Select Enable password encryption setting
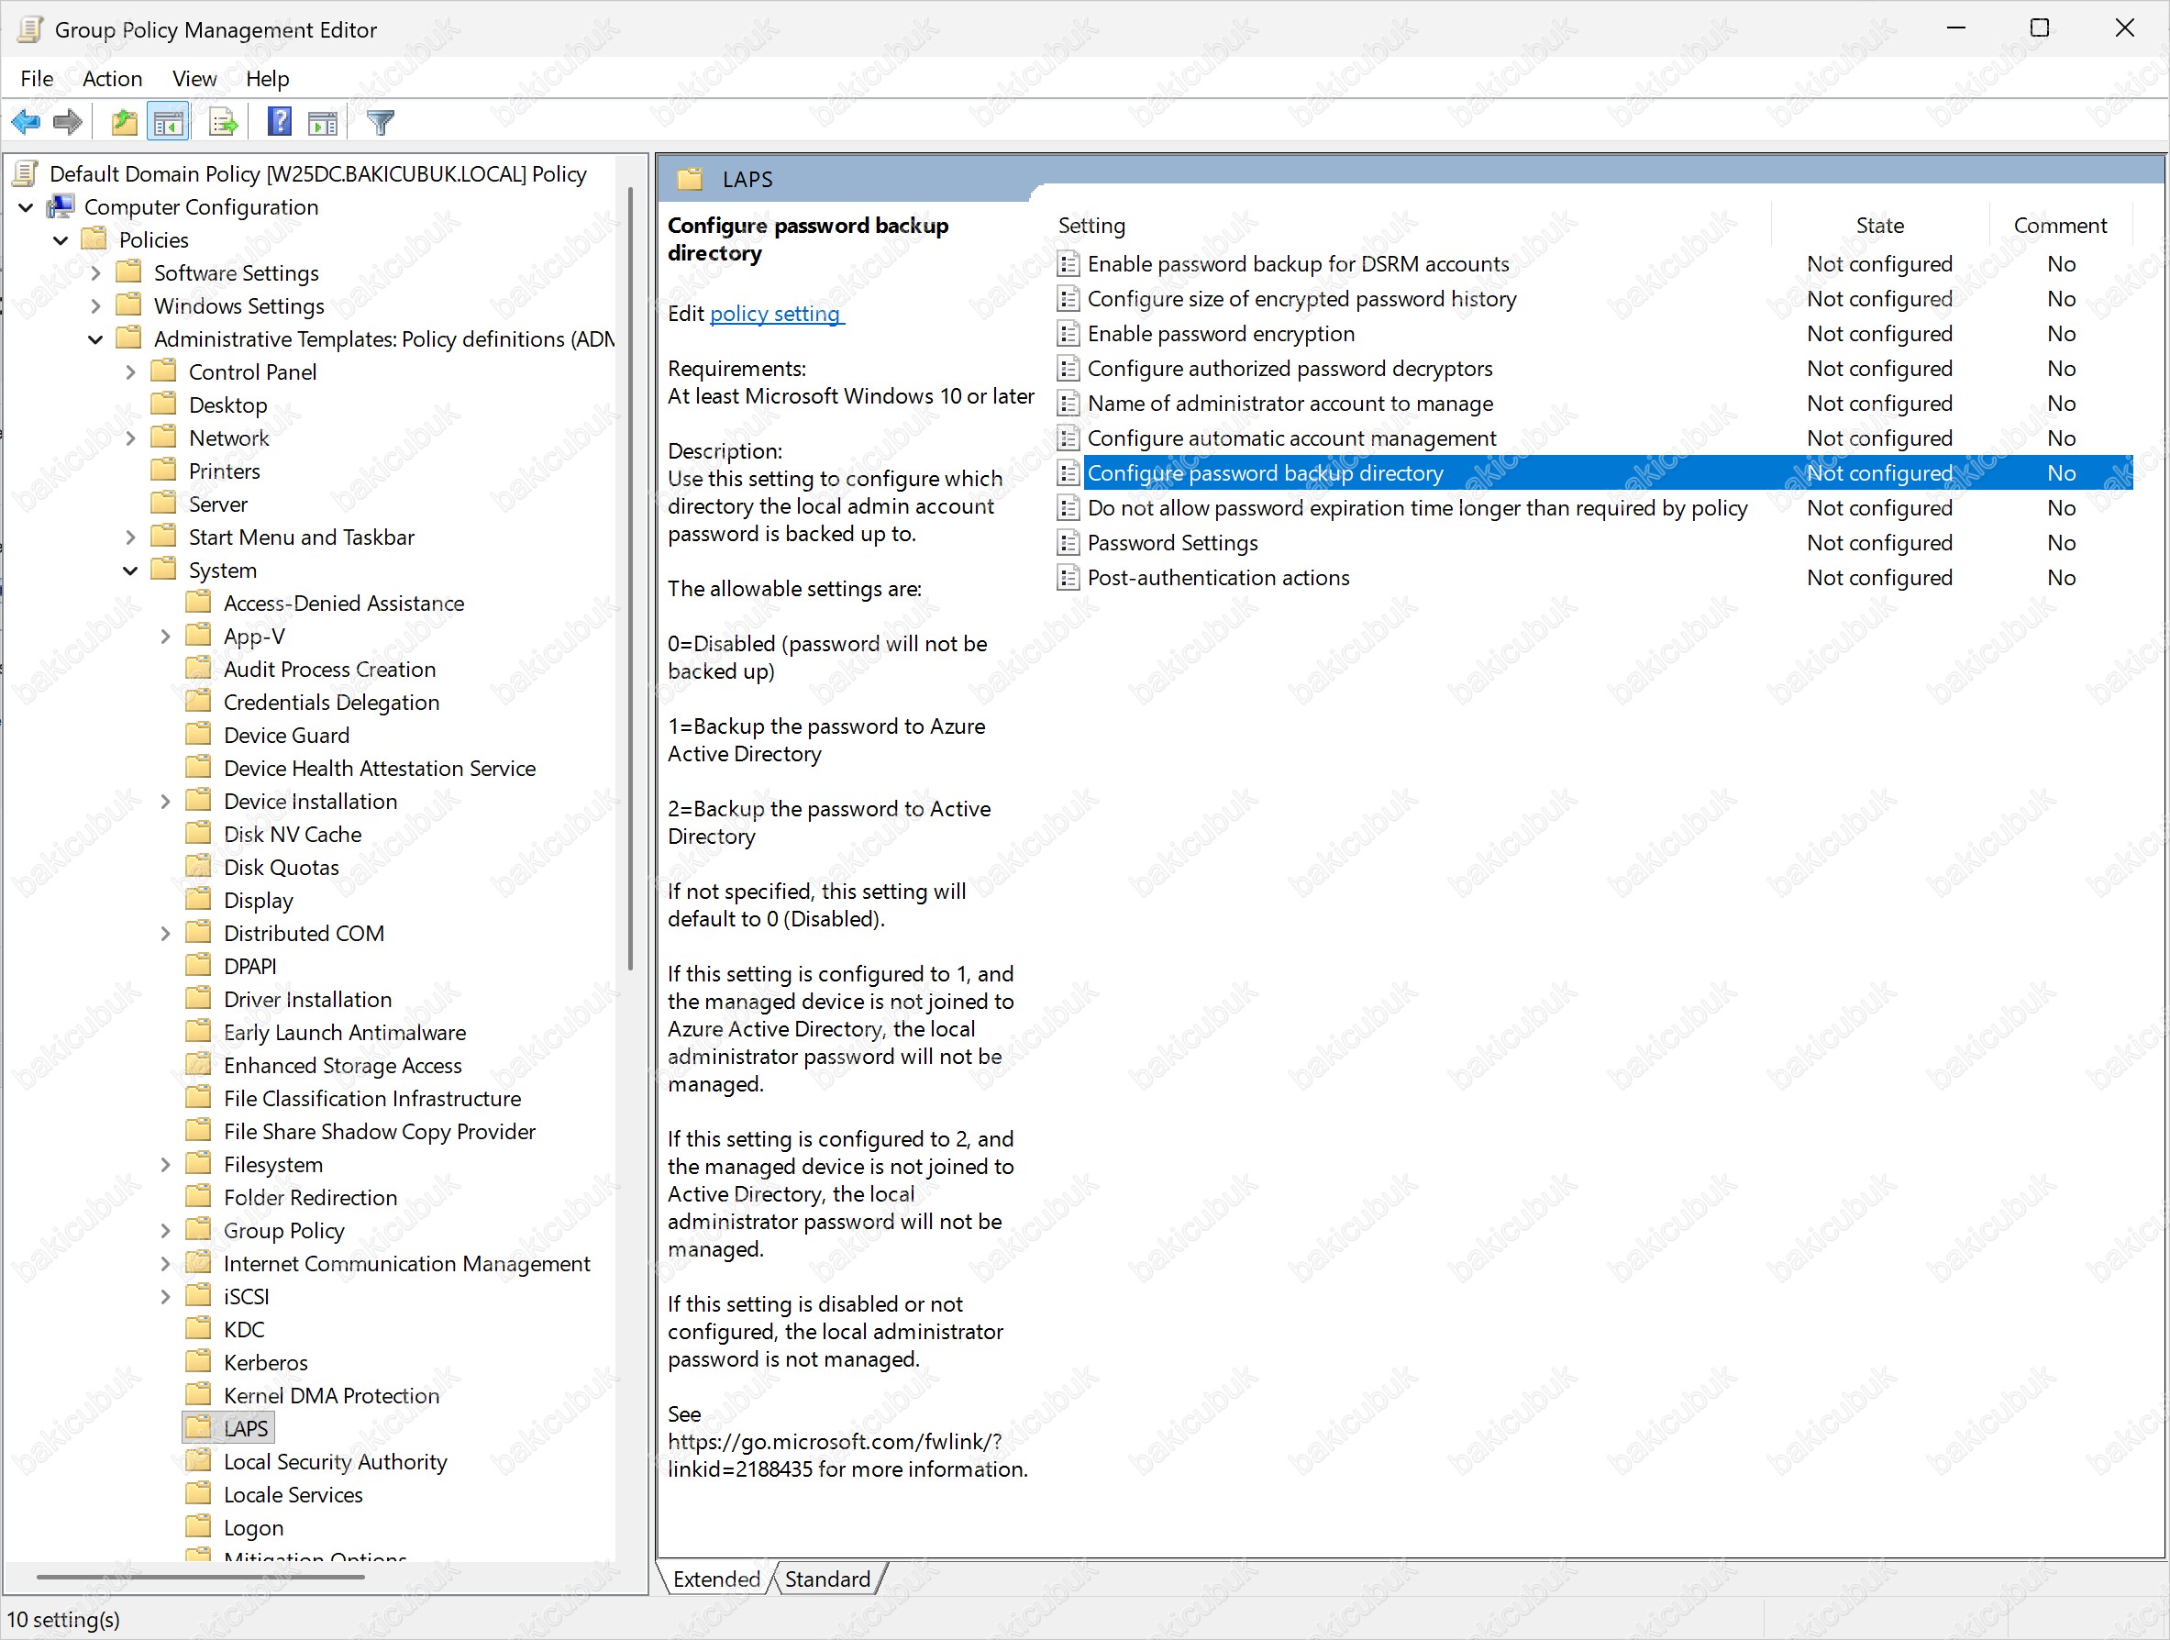 [1221, 335]
